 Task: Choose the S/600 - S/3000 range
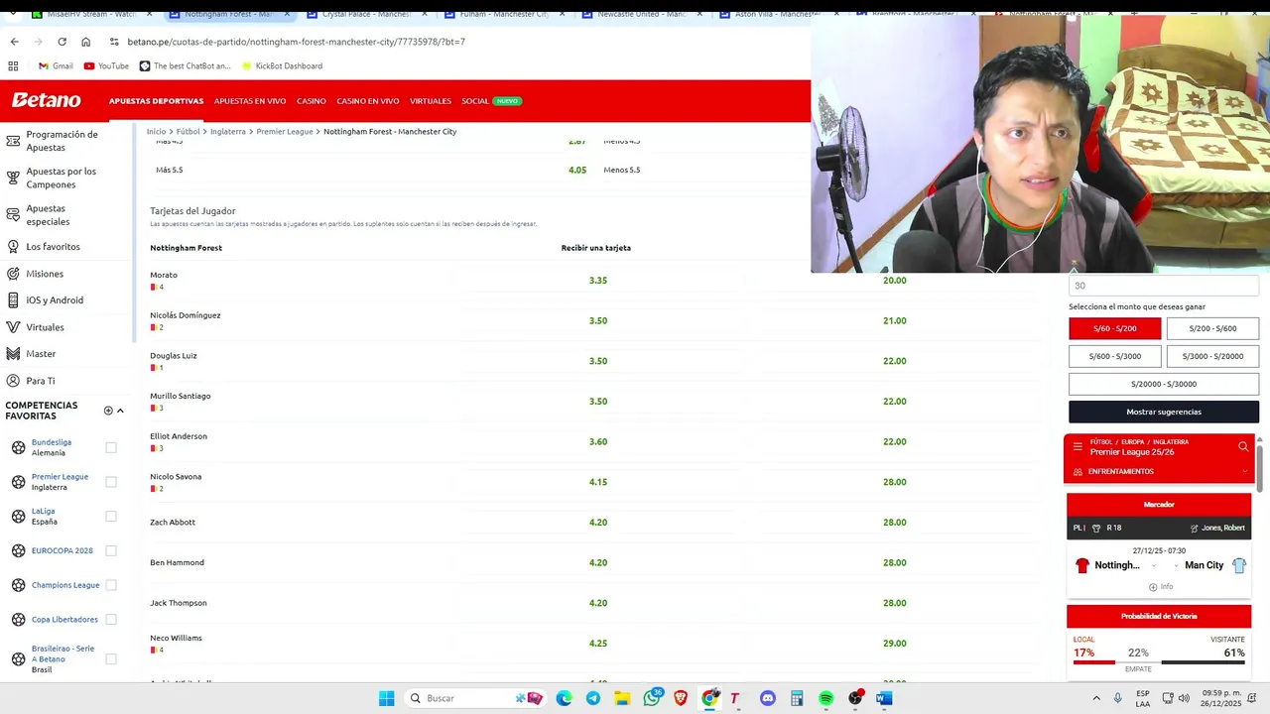(1114, 356)
